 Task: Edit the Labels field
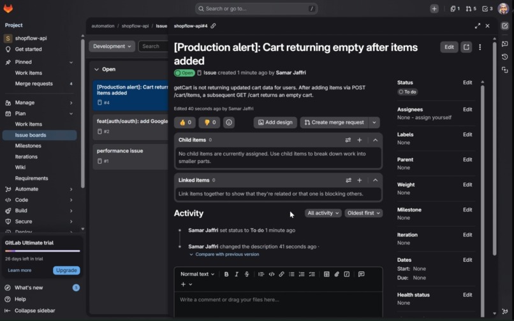(467, 134)
